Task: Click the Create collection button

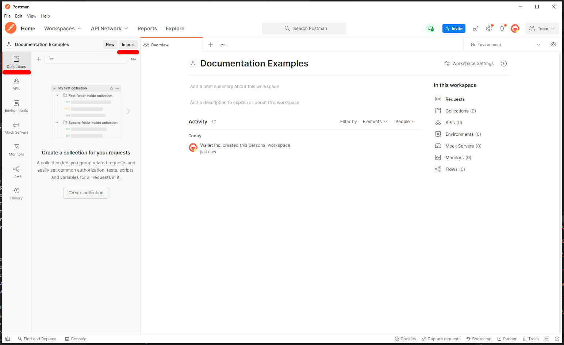Action: tap(86, 193)
